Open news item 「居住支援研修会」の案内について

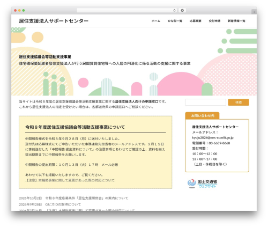87,198
